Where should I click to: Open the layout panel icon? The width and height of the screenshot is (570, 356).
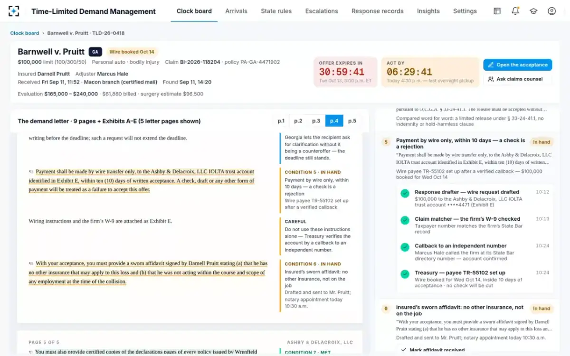coord(497,11)
